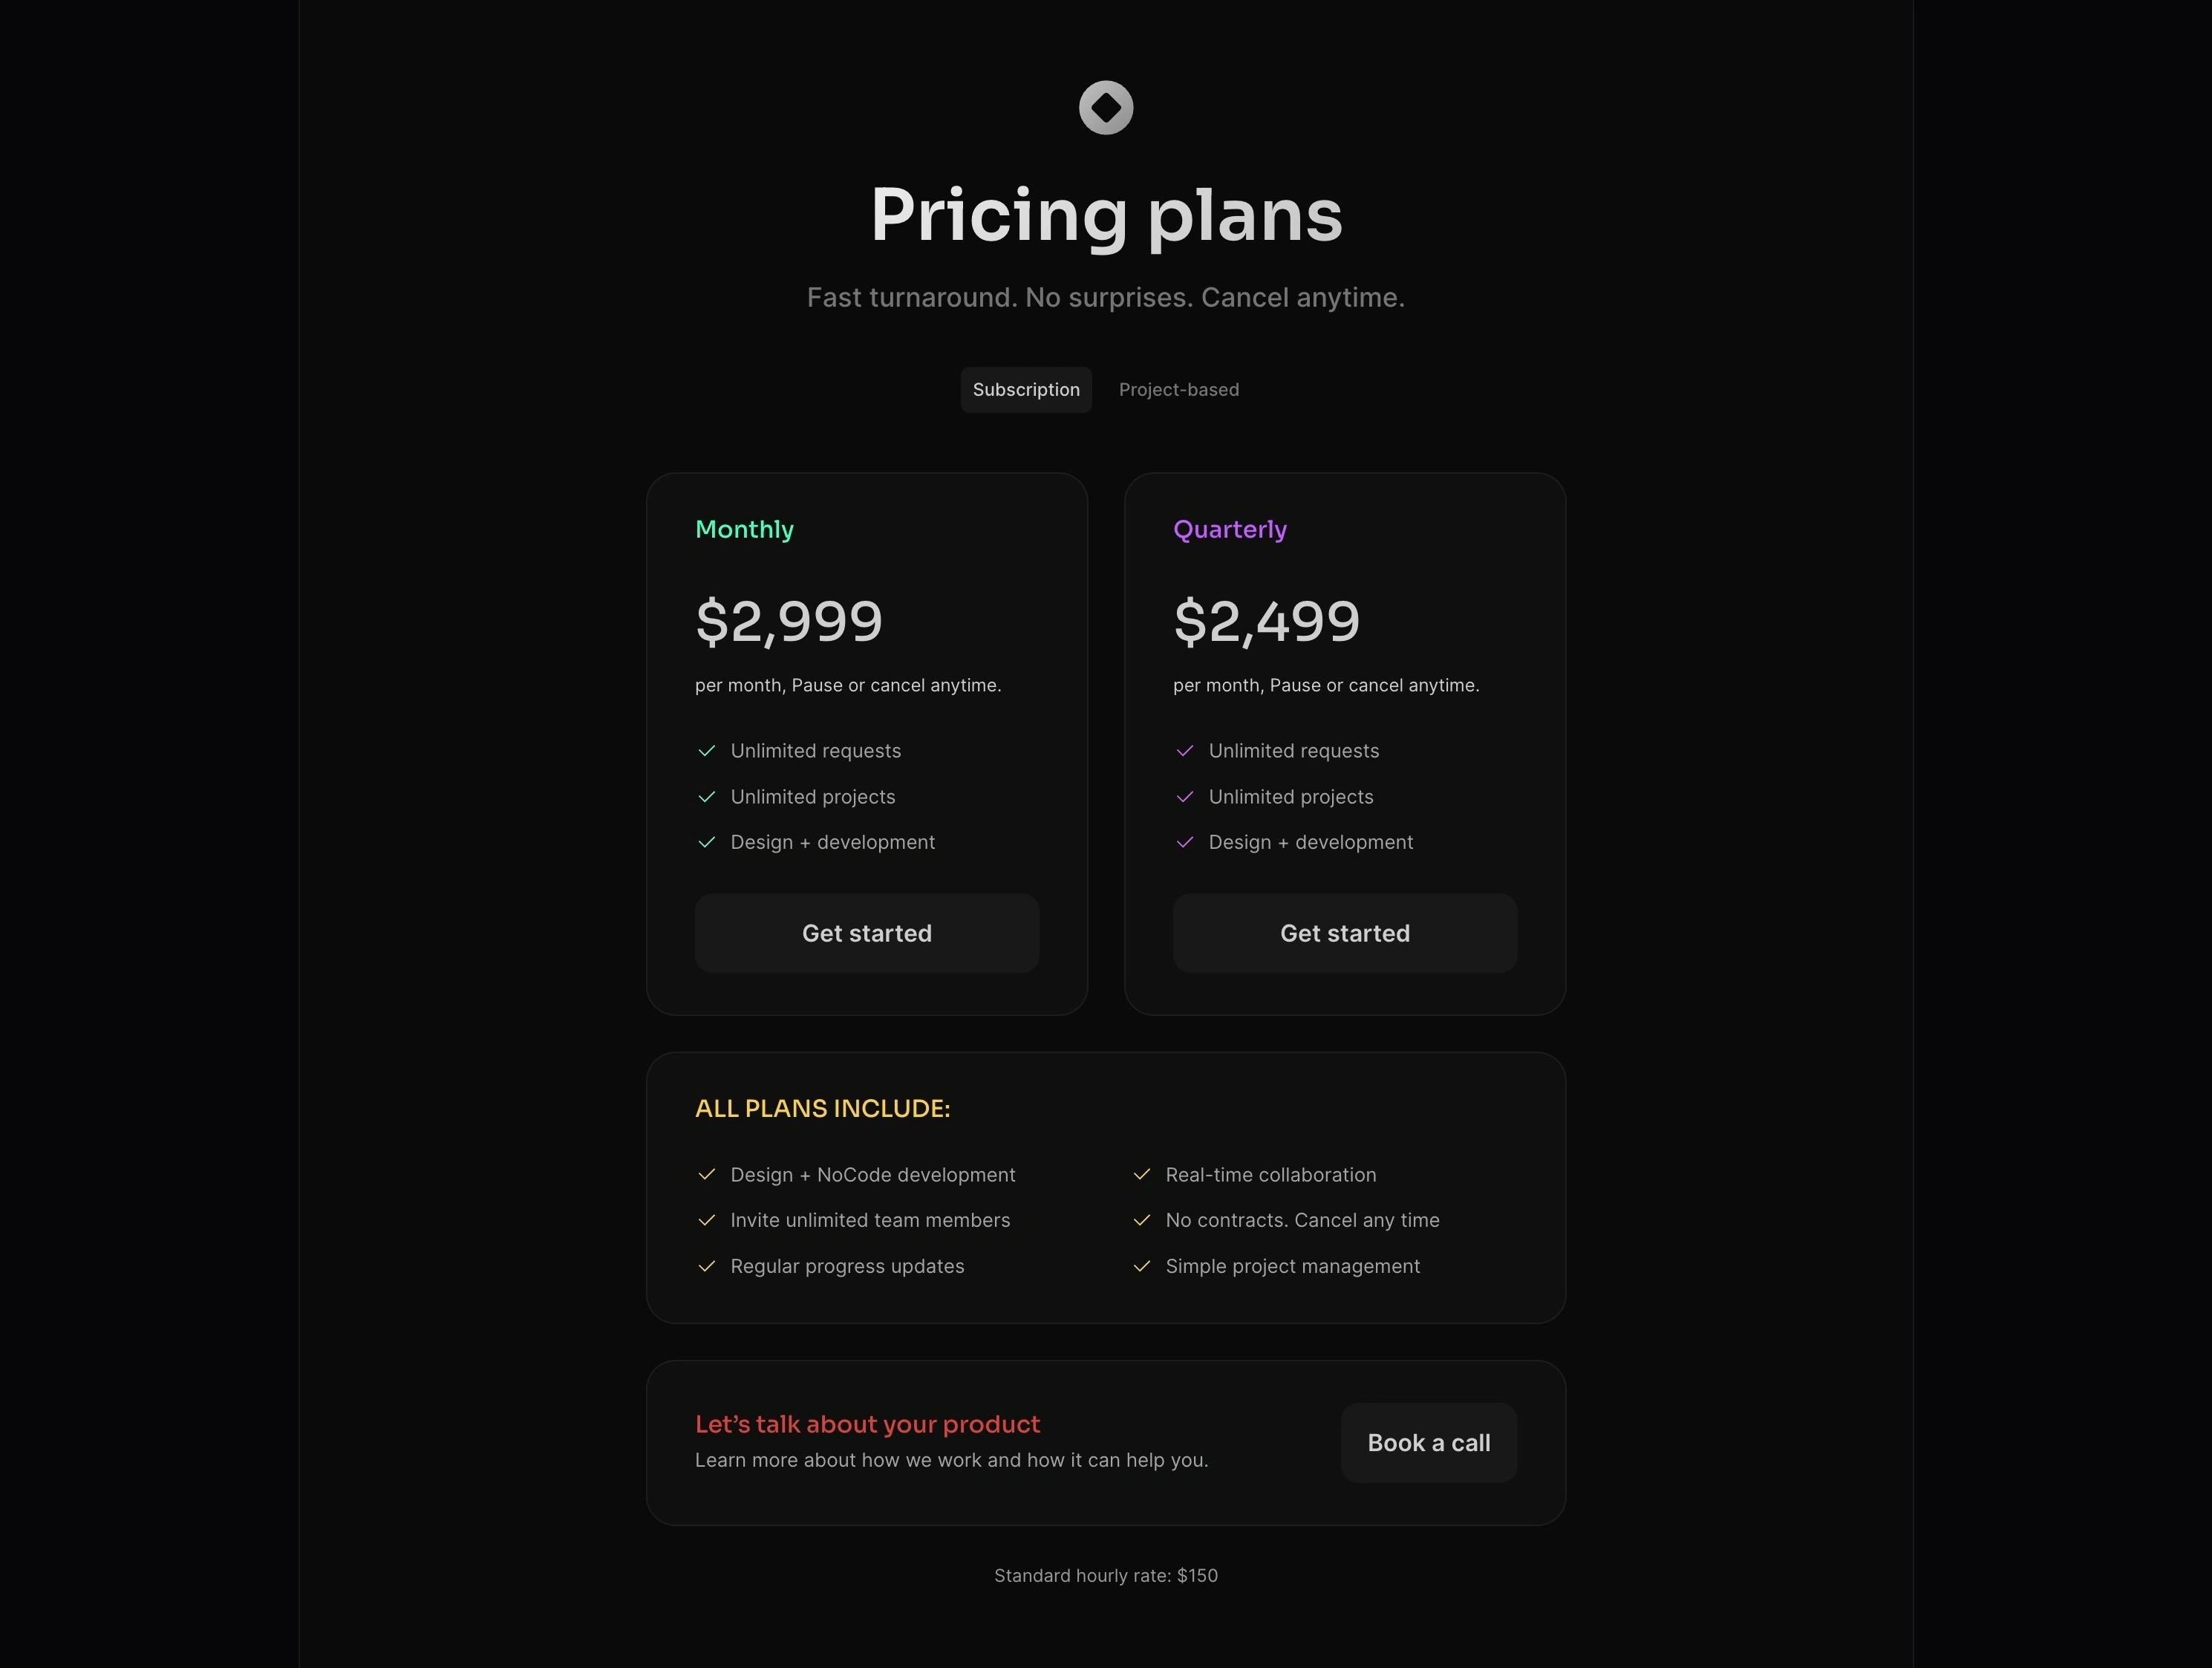This screenshot has height=1668, width=2212.
Task: Click Get started under Quarterly plan
Action: tap(1345, 933)
